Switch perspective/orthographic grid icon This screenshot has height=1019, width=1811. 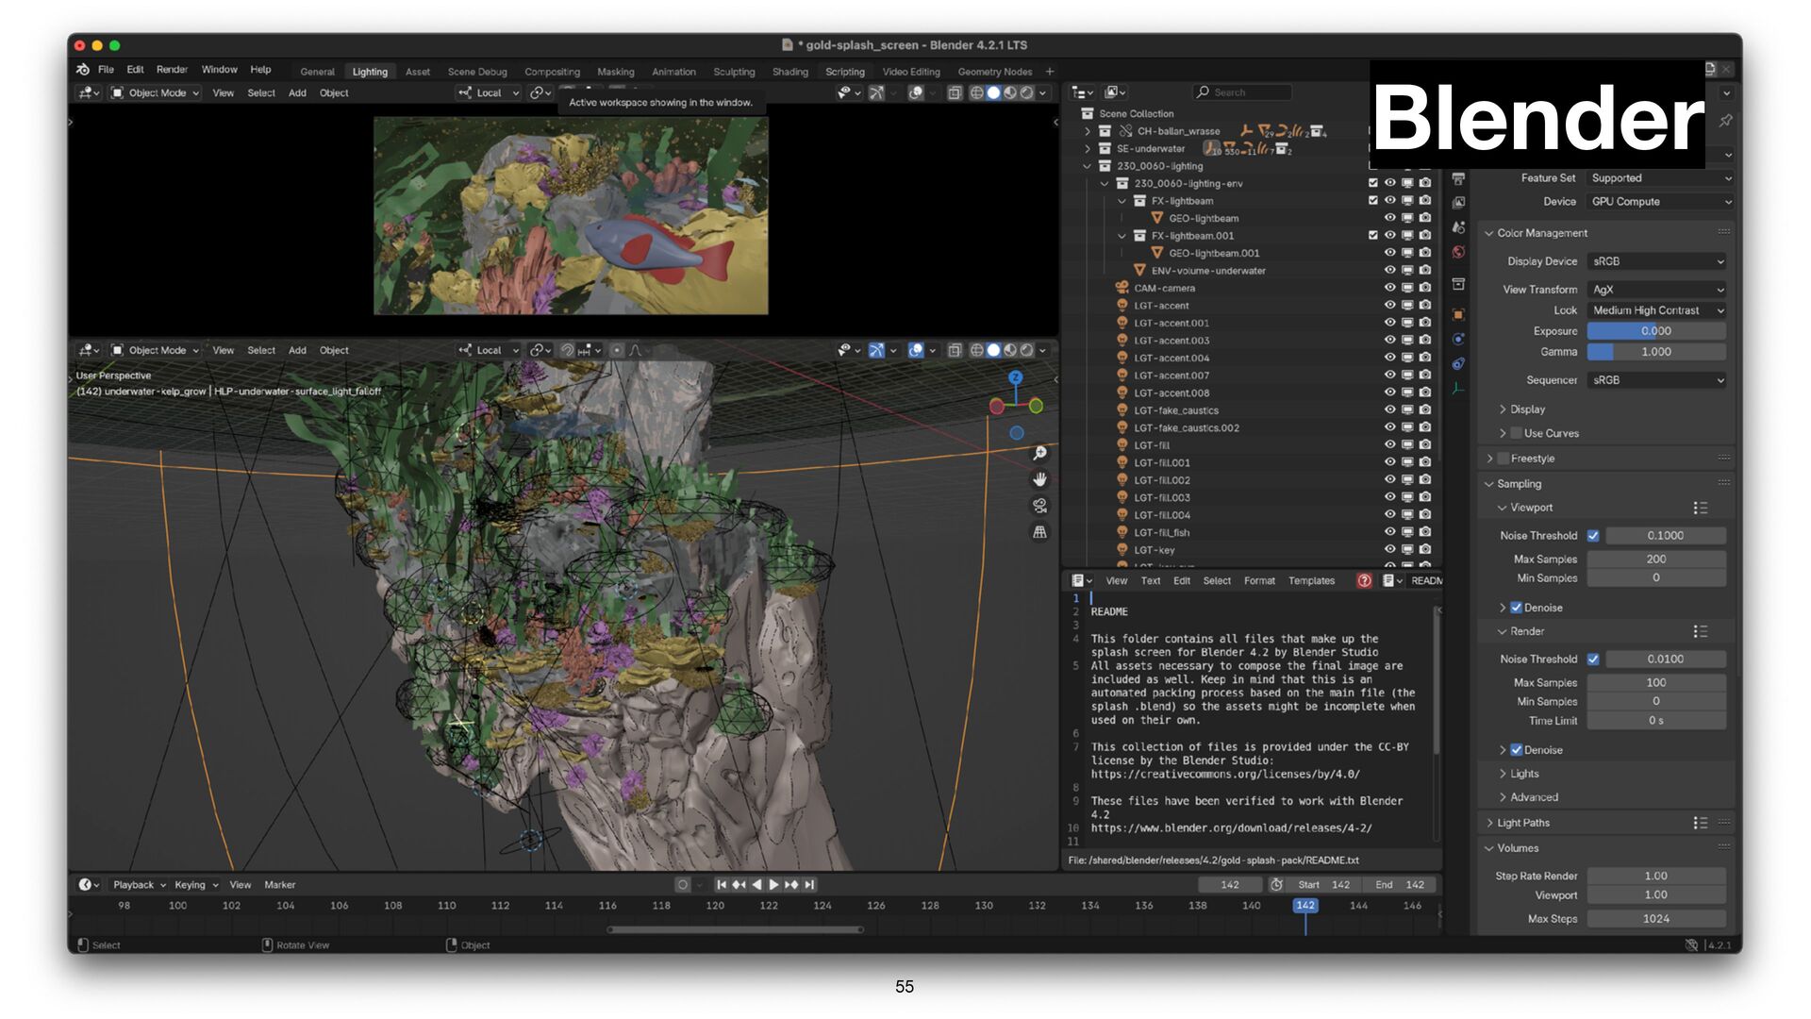click(1039, 532)
